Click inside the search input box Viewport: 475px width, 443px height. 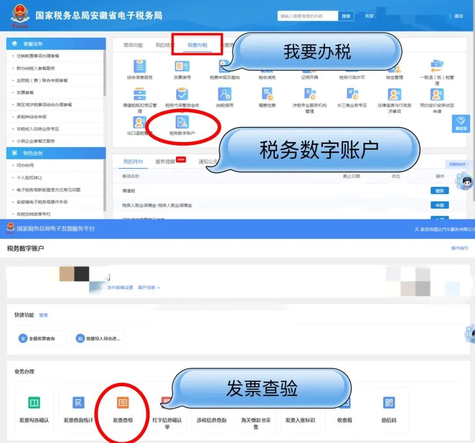coord(308,15)
